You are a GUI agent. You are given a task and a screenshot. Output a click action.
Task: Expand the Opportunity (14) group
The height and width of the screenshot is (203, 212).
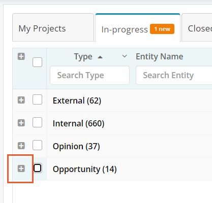click(x=21, y=168)
